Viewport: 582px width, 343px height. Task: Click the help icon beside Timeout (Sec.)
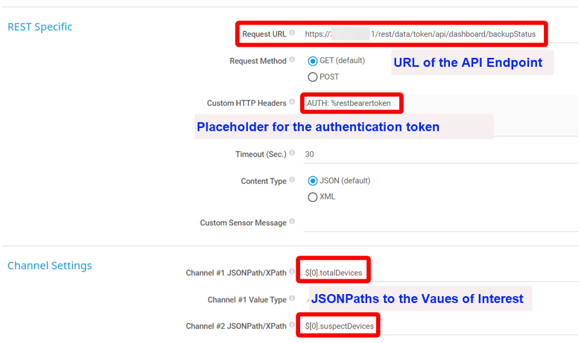point(292,153)
